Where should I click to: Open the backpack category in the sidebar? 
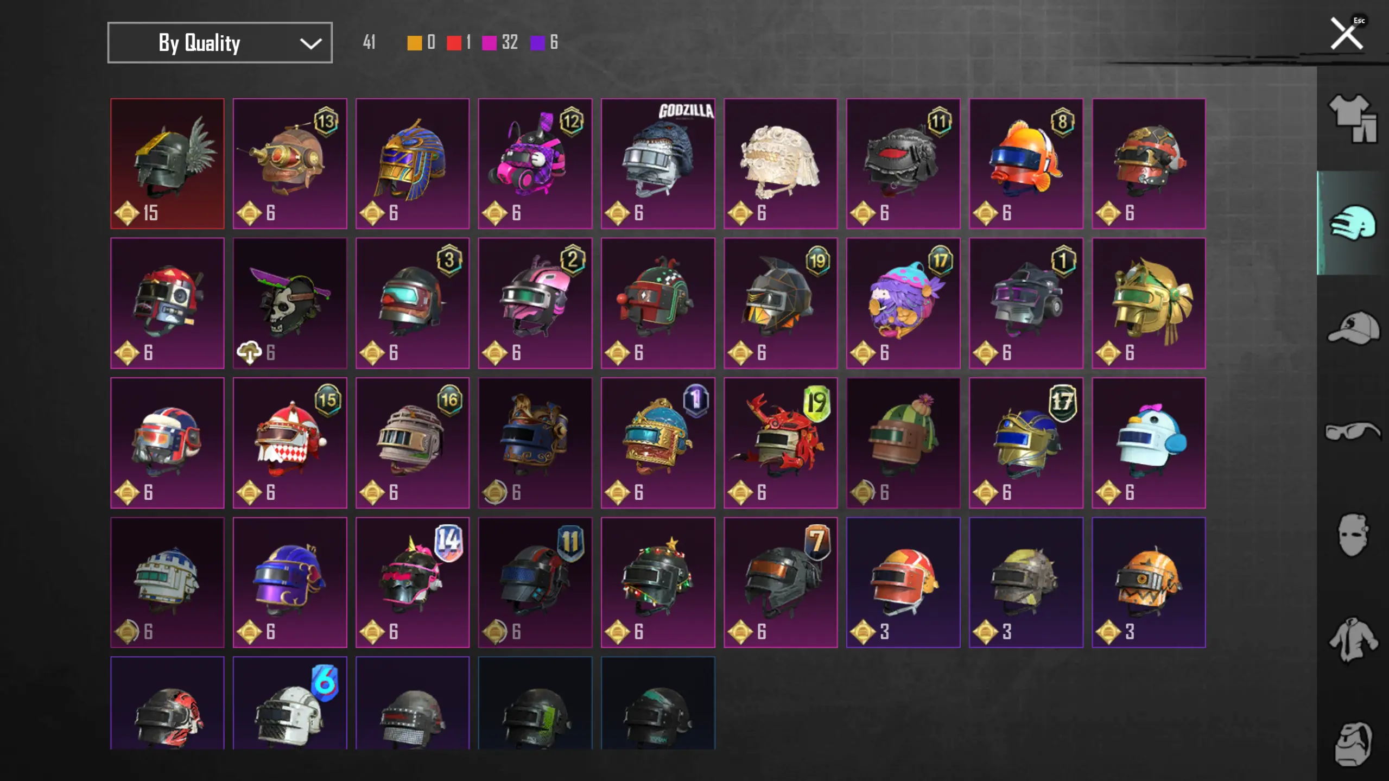tap(1353, 744)
